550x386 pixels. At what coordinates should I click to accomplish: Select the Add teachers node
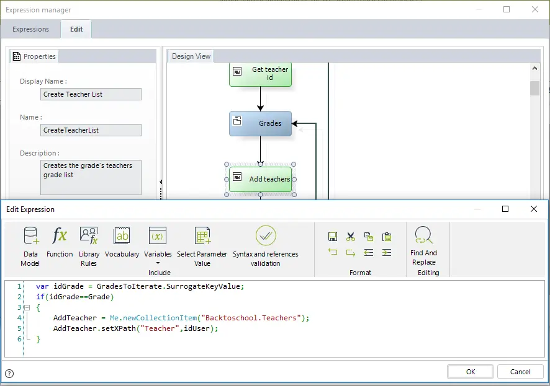tap(260, 179)
